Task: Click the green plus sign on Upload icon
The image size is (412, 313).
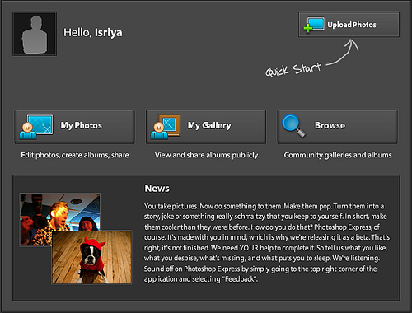Action: pyautogui.click(x=308, y=28)
